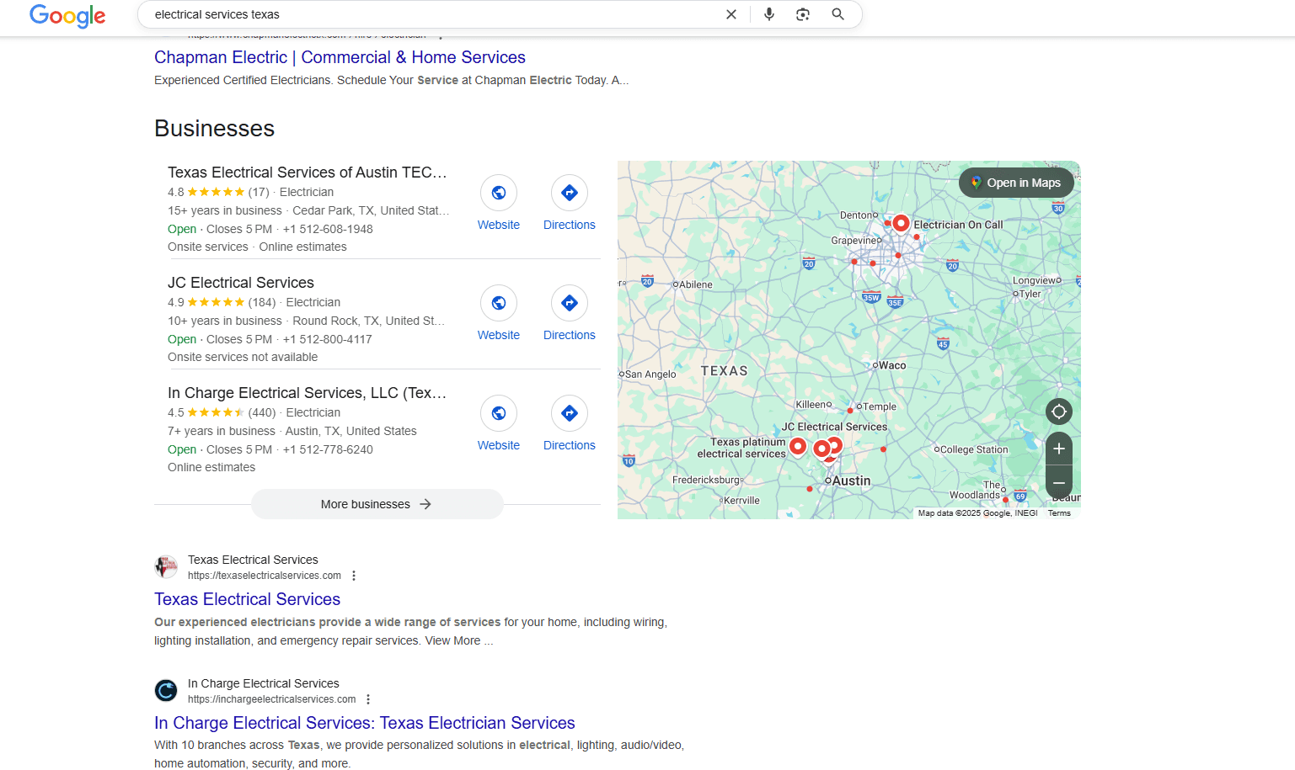The width and height of the screenshot is (1295, 770).
Task: Click Website label for JC Electrical Services
Action: click(499, 335)
